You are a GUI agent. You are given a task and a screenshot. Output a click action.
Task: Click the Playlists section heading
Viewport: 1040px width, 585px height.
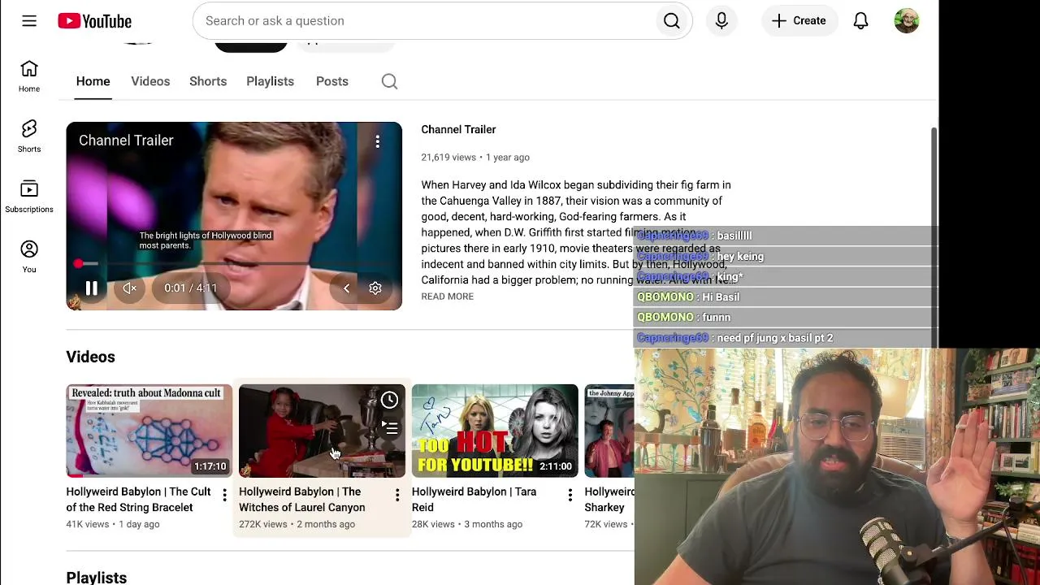coord(97,577)
